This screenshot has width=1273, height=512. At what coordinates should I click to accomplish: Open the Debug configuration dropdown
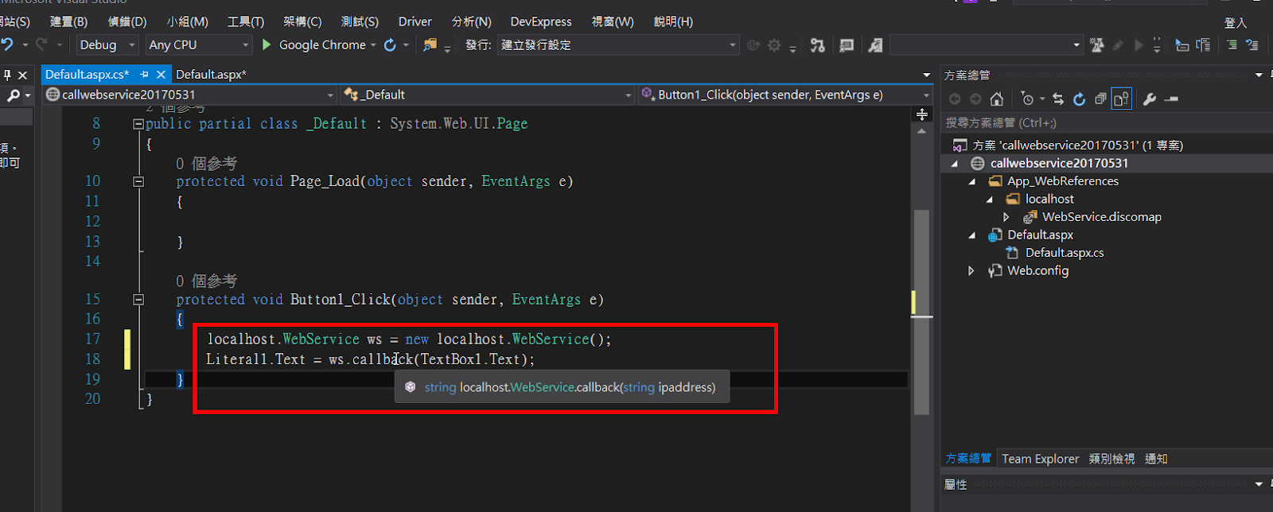coord(107,45)
